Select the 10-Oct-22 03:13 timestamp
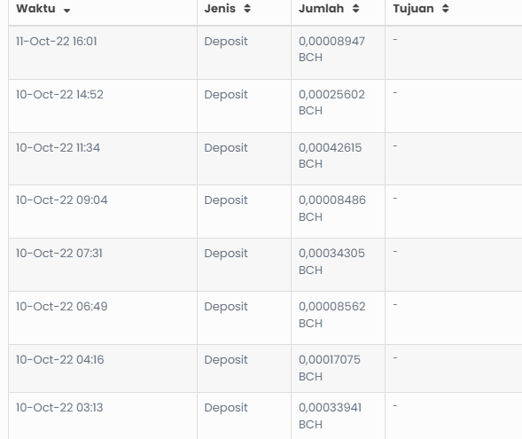522x439 pixels. click(x=59, y=408)
